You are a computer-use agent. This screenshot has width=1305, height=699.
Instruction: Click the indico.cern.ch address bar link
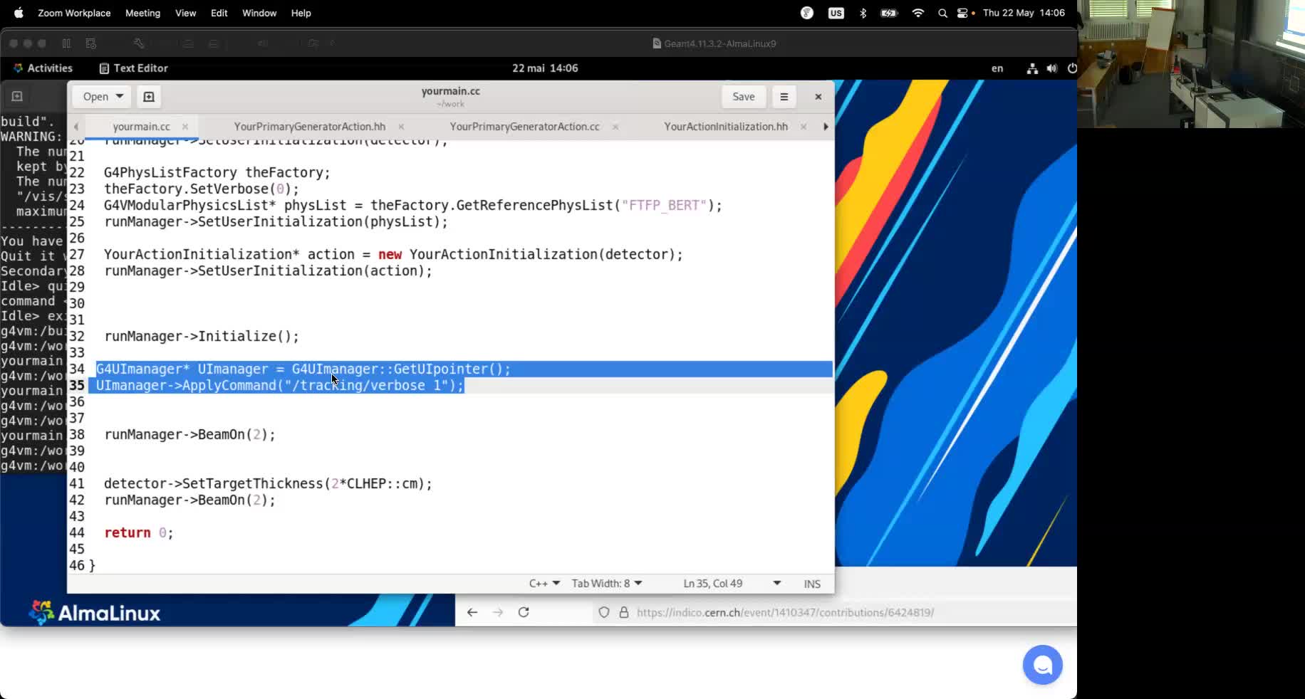pyautogui.click(x=784, y=612)
